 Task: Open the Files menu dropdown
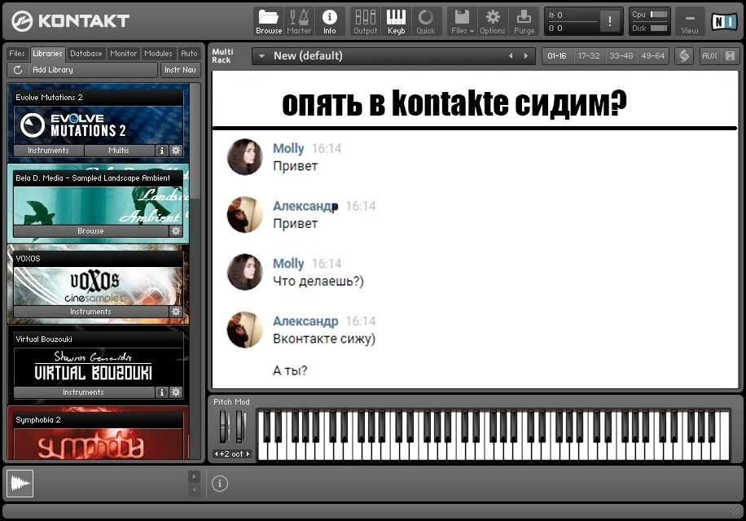463,21
